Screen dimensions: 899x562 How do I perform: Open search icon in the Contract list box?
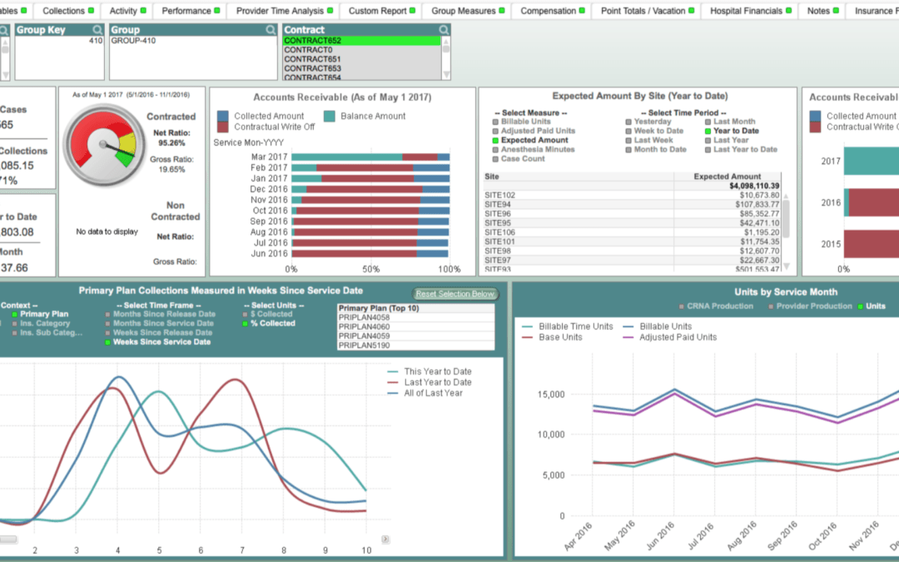[445, 30]
